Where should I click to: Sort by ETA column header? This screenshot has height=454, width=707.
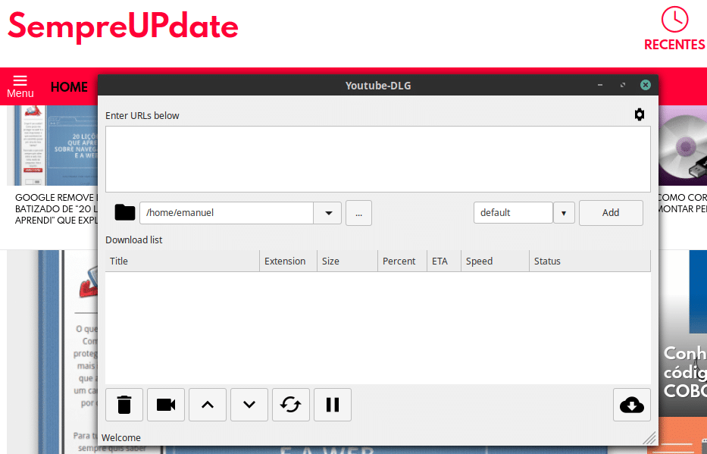pos(444,261)
